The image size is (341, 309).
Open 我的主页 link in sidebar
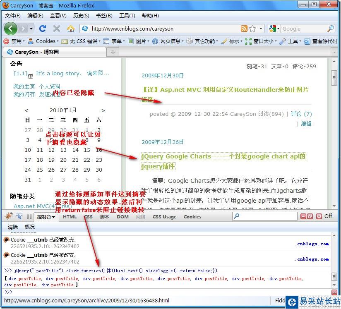tap(24, 86)
